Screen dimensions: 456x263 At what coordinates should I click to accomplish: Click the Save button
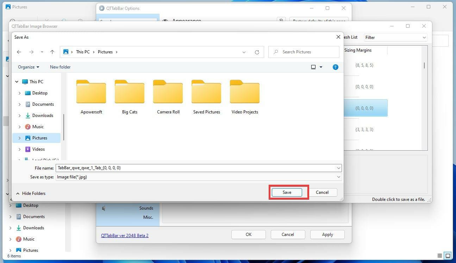[287, 192]
